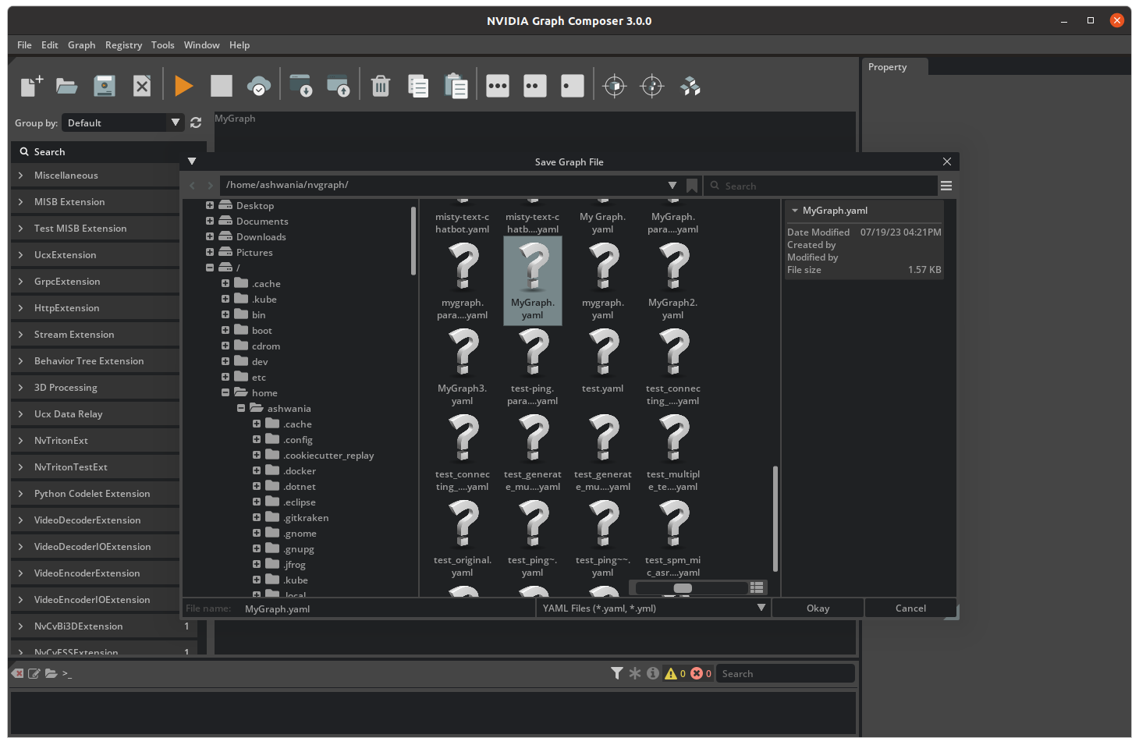This screenshot has width=1139, height=745.
Task: Click the stacked cubes layout icon
Action: point(690,86)
